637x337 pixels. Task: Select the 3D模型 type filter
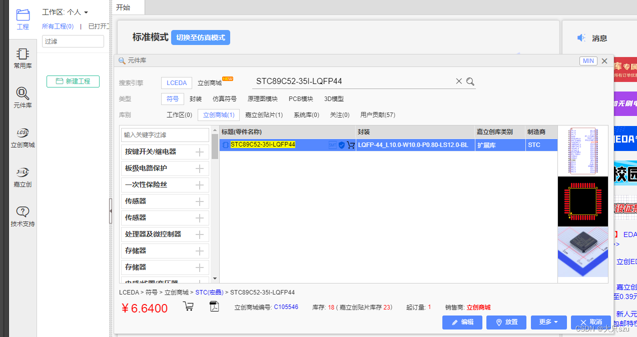tap(334, 99)
